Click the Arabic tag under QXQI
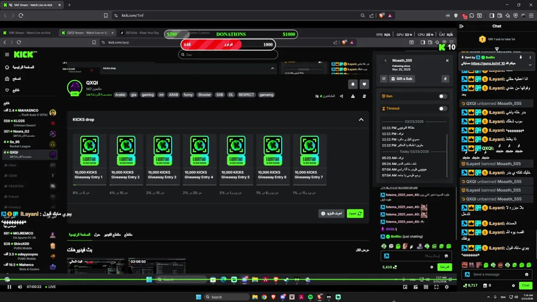Screen dimensions: 537x302 pos(120,95)
